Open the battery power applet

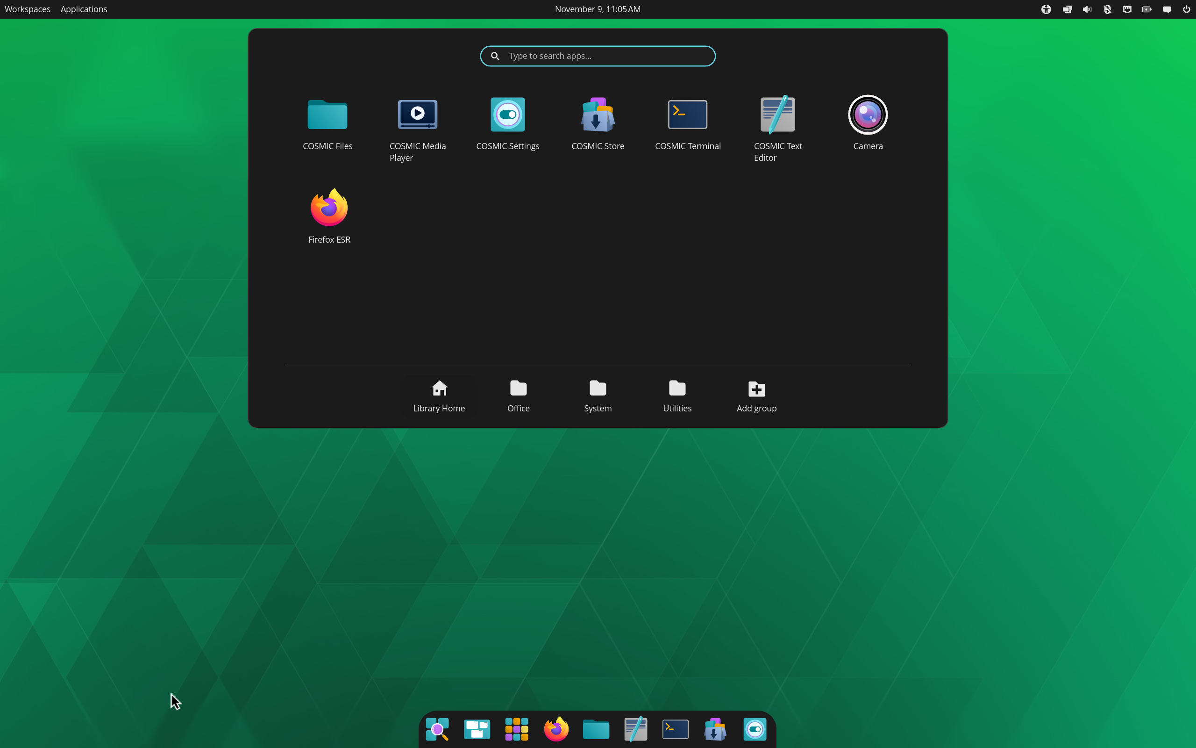coord(1146,9)
